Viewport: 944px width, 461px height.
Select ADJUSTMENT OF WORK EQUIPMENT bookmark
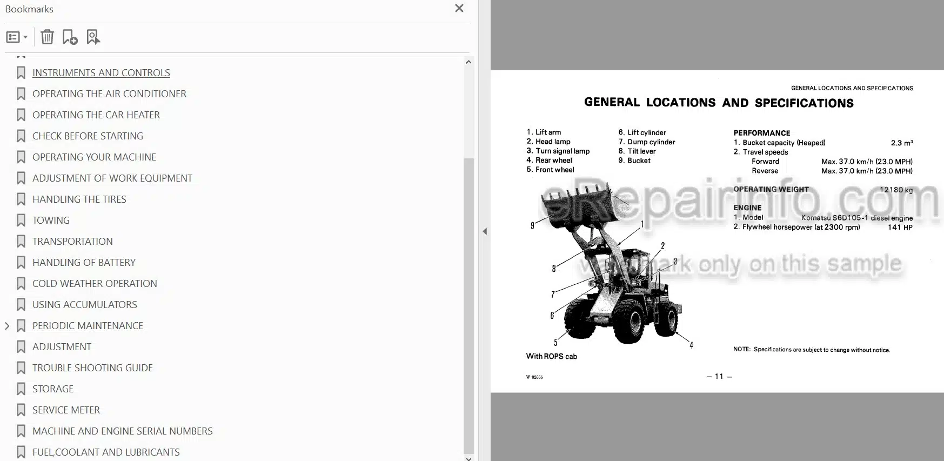click(112, 178)
